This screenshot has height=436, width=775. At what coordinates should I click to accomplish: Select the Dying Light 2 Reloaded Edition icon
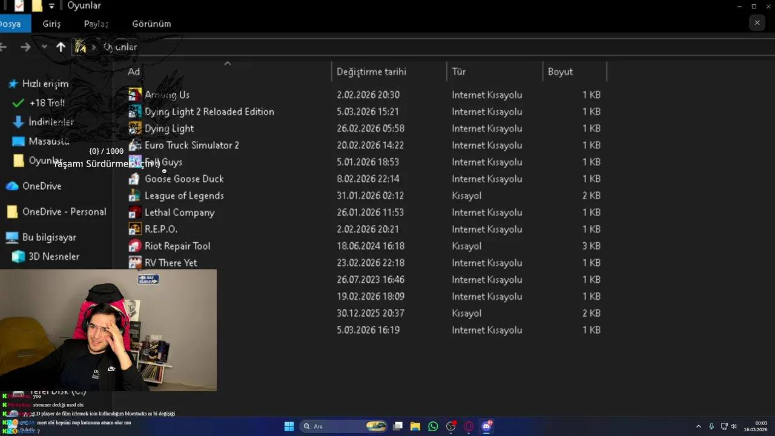[135, 112]
